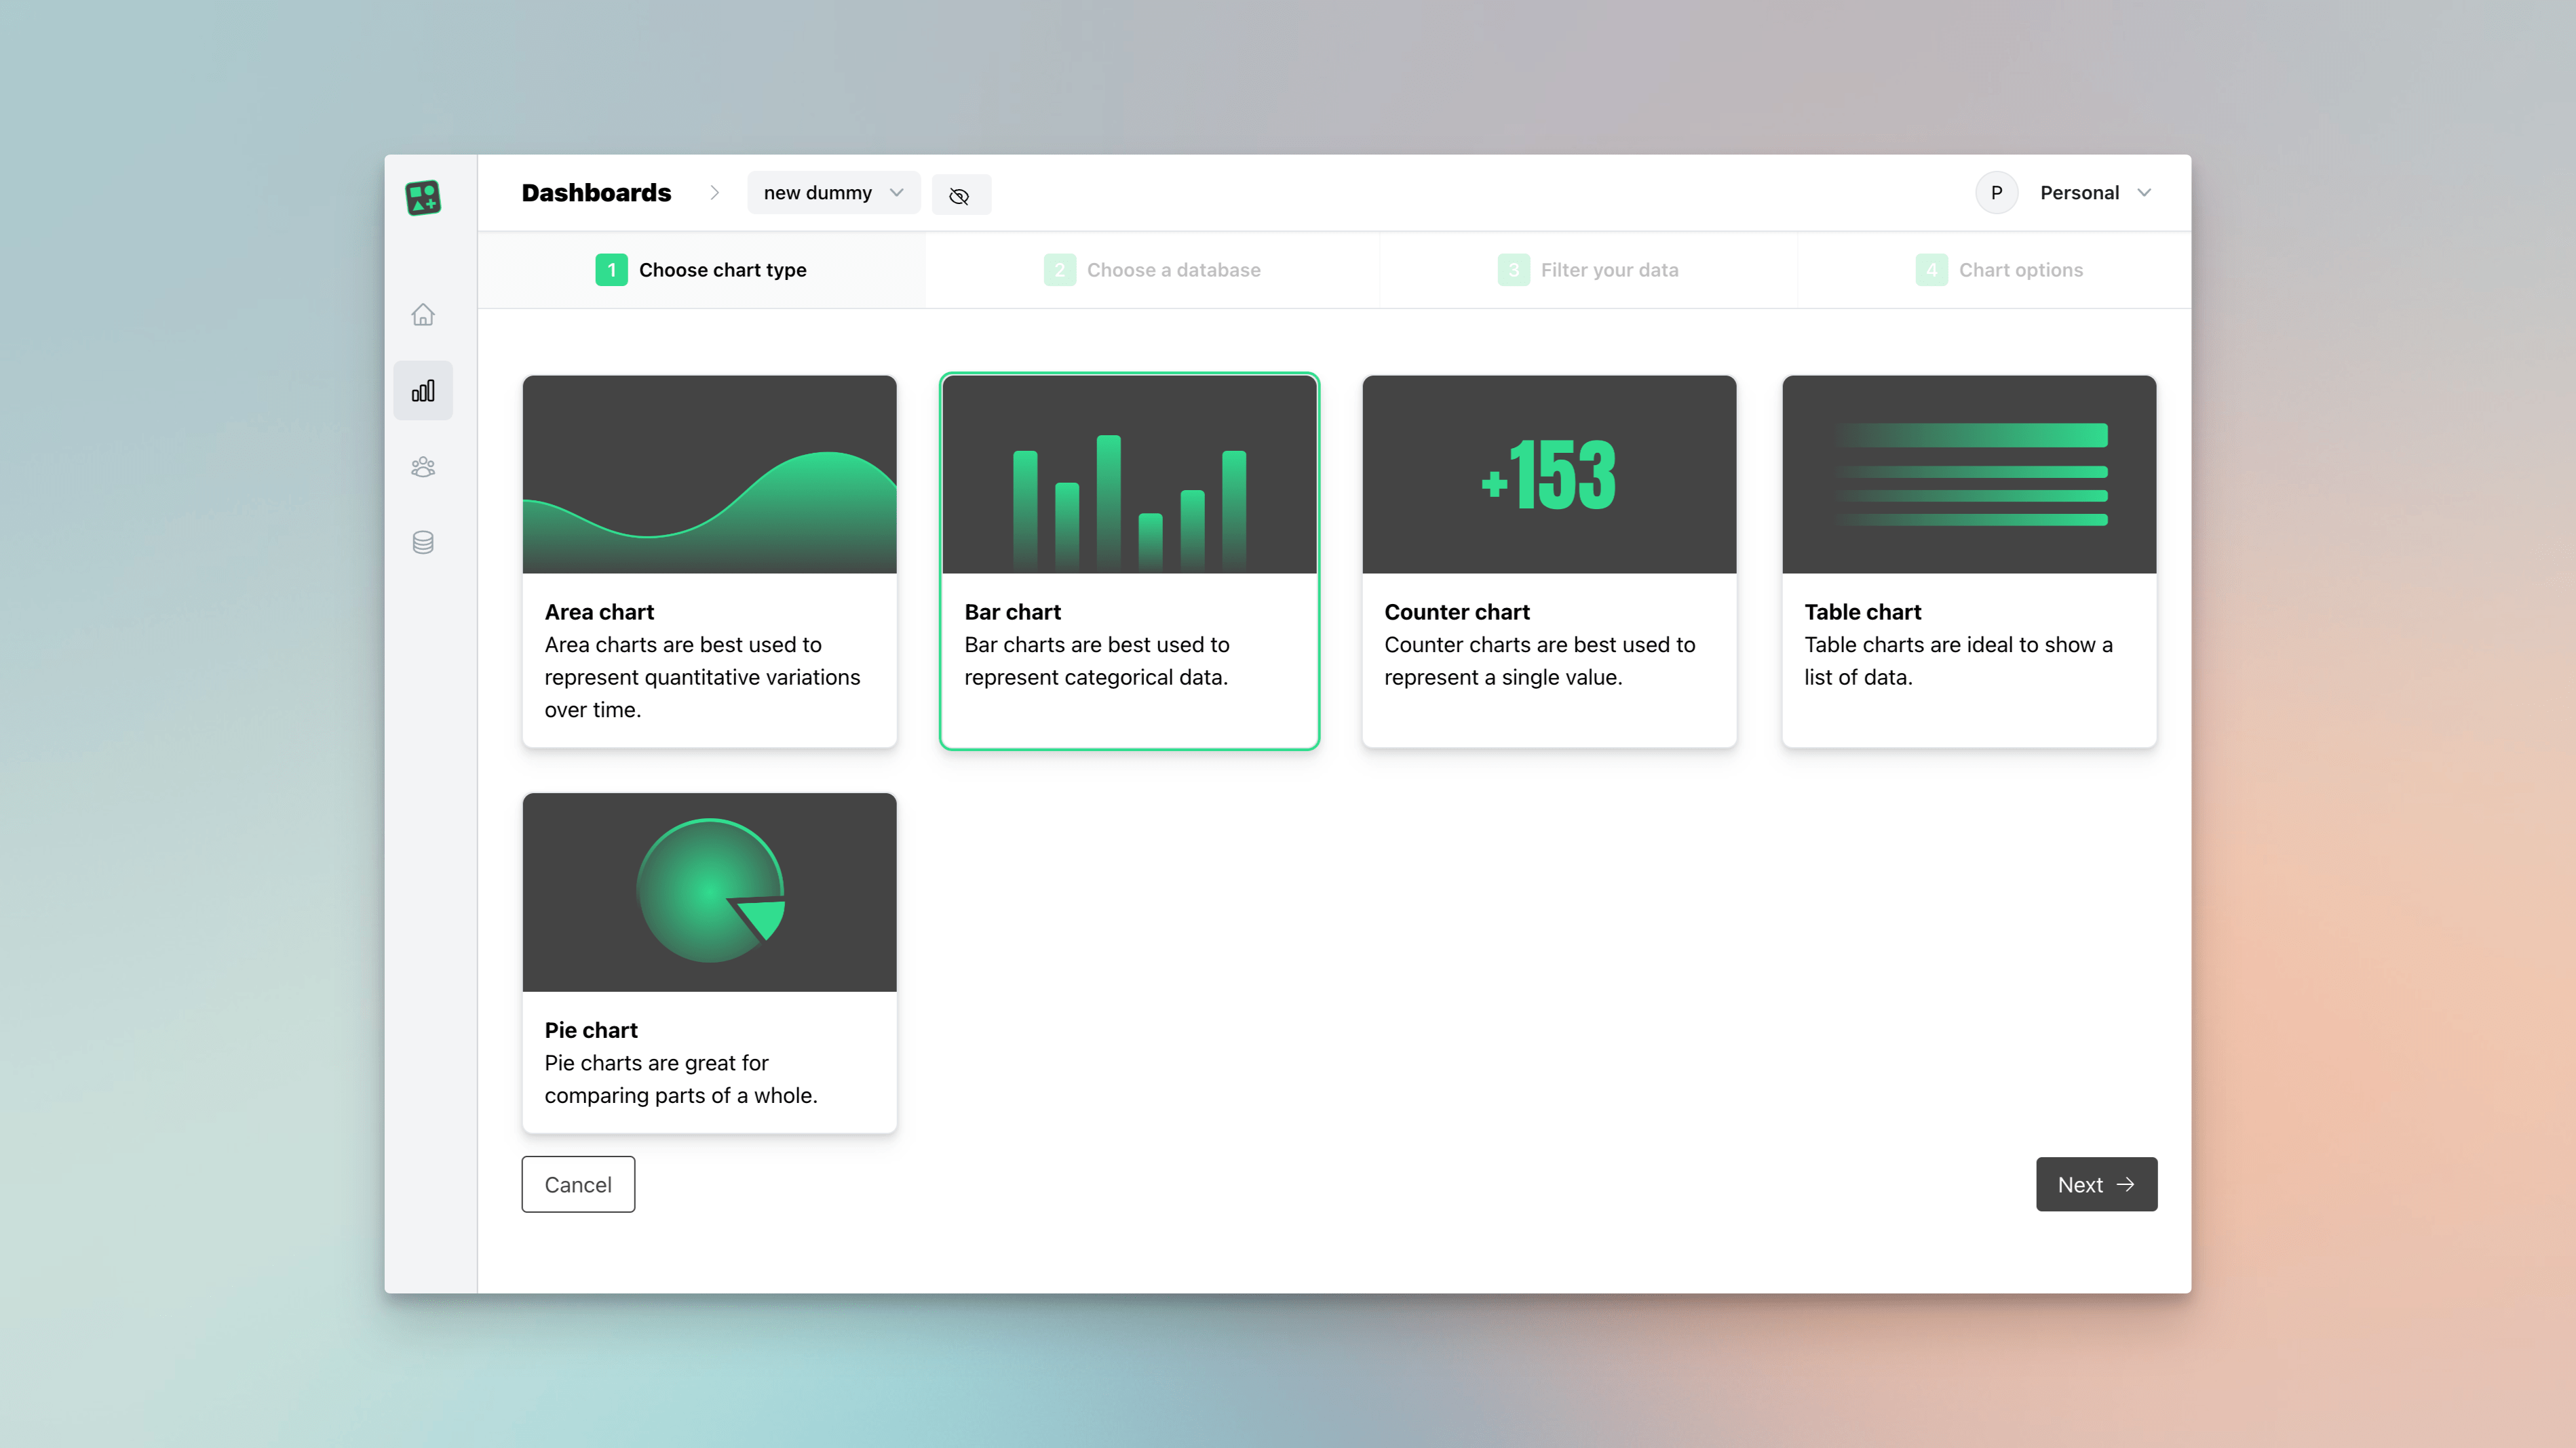
Task: Click the Dashboard home icon in sidebar
Action: [423, 315]
